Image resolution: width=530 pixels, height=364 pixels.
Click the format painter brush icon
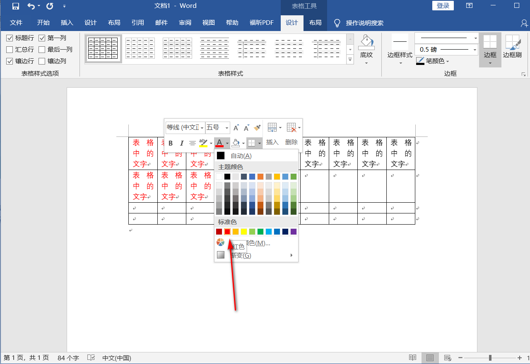[257, 127]
